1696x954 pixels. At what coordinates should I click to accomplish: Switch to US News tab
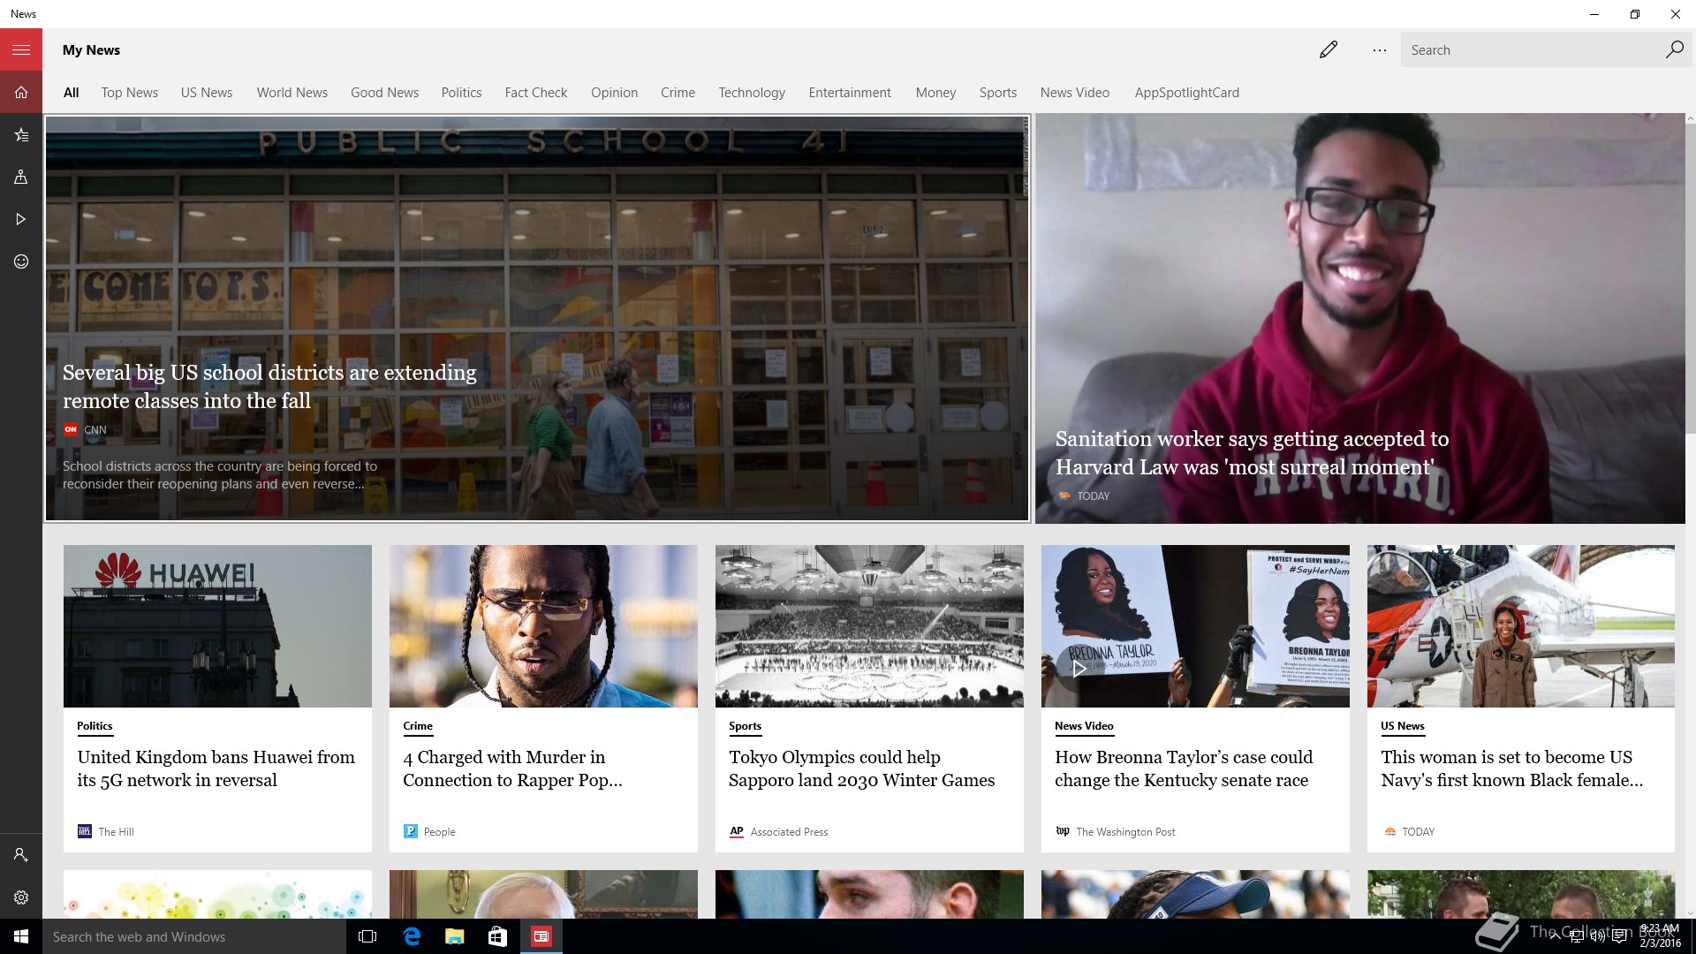(207, 93)
